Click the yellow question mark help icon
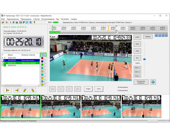 coord(34,22)
